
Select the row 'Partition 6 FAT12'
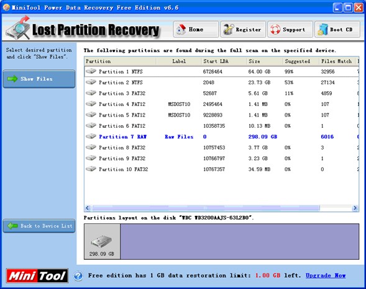pyautogui.click(x=222, y=126)
